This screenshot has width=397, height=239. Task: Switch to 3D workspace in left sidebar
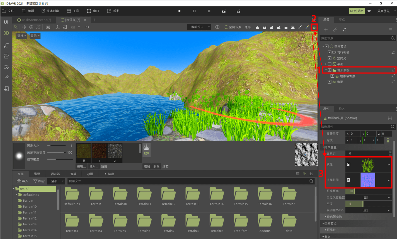[x=6, y=33]
